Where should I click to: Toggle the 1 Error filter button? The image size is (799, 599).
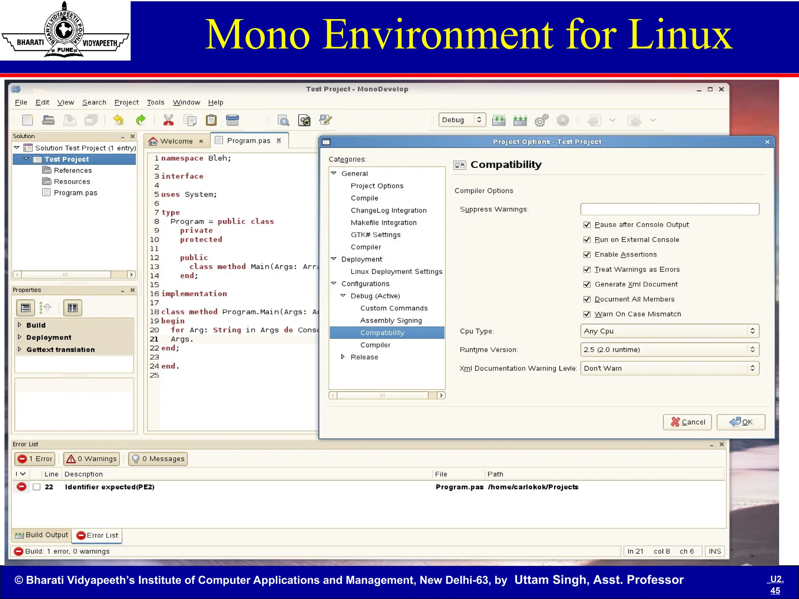coord(35,459)
